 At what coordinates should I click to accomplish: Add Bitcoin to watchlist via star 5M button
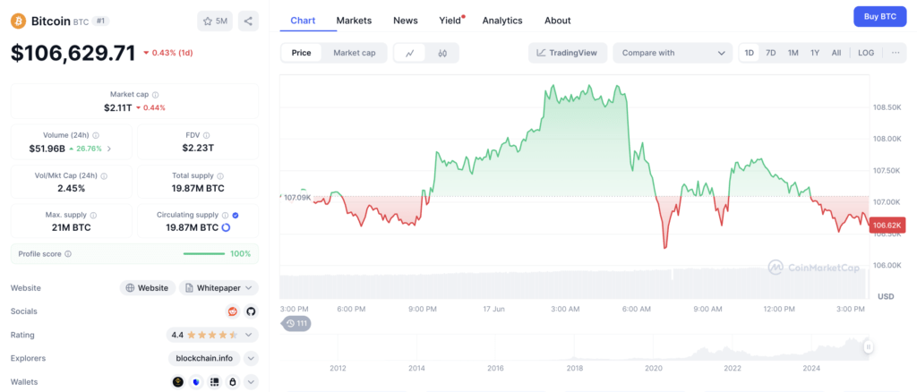[x=215, y=21]
